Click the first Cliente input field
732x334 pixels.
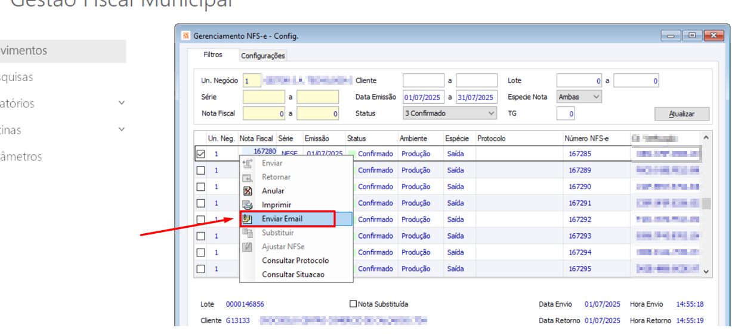[x=423, y=81]
